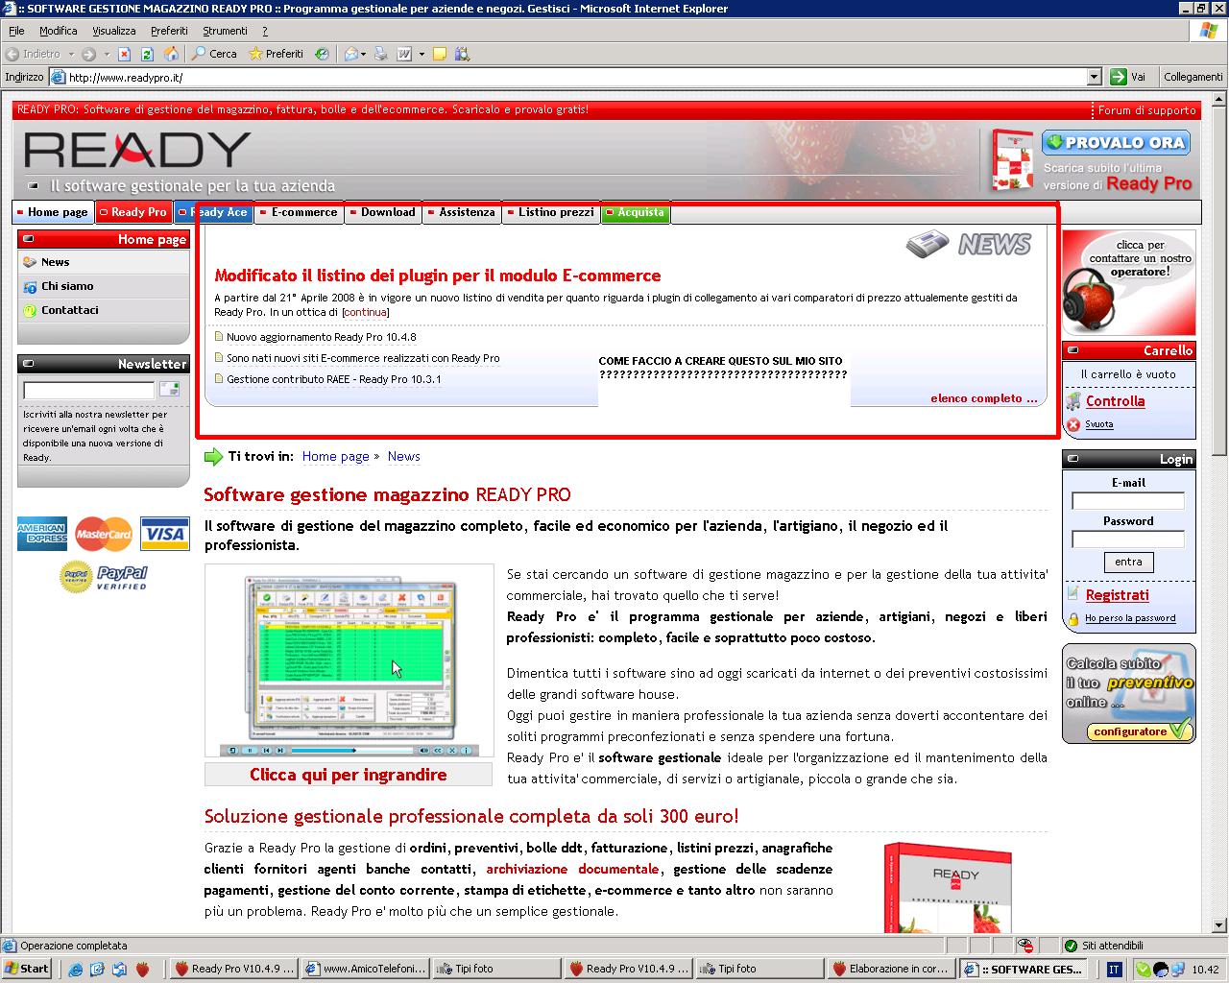
Task: Click the PayPal Verified logo
Action: (104, 577)
